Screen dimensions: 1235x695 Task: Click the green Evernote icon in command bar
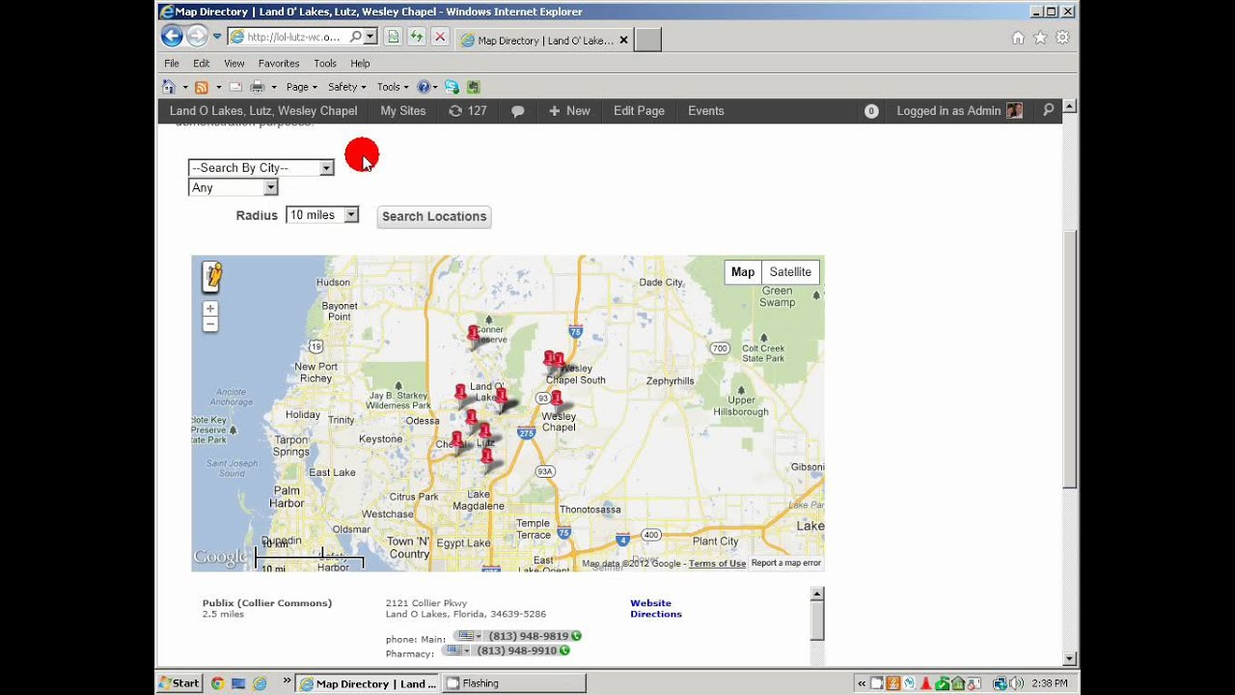(x=473, y=87)
